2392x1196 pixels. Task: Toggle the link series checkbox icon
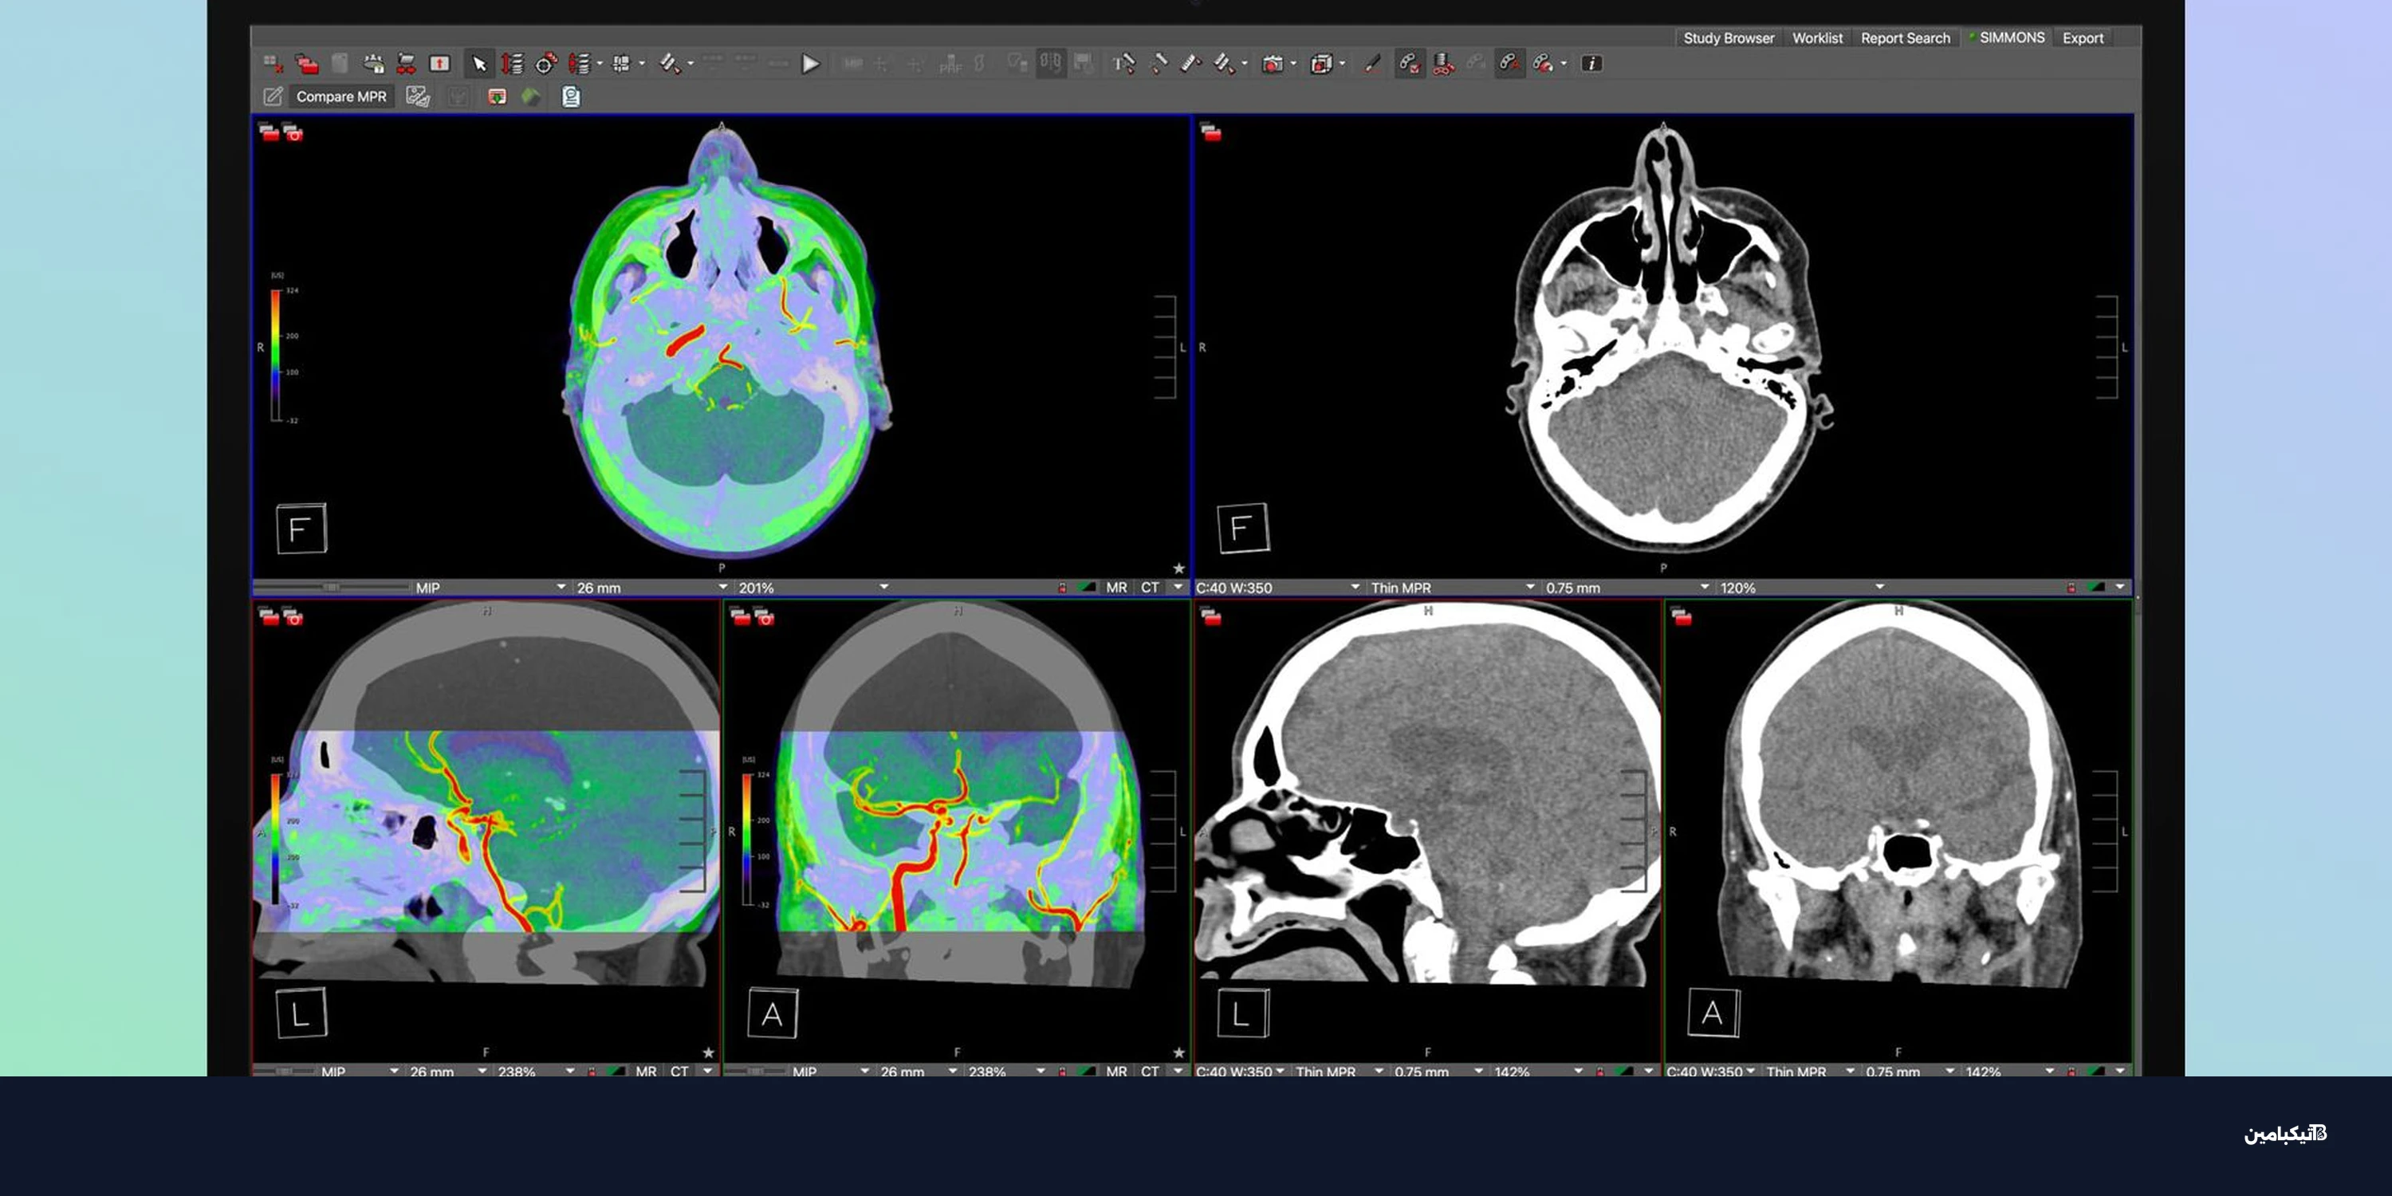click(x=1409, y=64)
